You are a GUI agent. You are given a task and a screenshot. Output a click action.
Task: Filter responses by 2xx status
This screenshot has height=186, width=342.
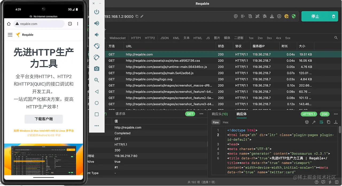tap(260, 38)
